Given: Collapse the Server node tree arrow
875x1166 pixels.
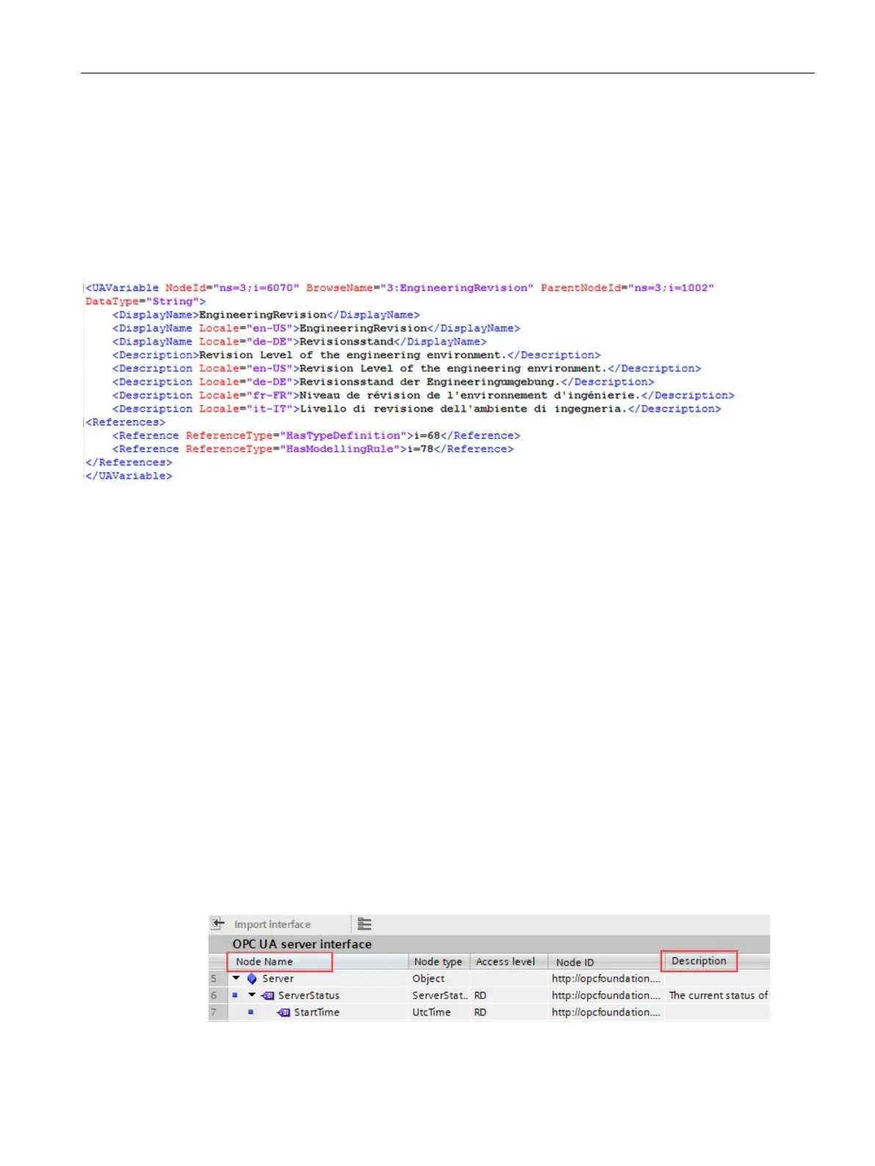Looking at the screenshot, I should tap(236, 978).
